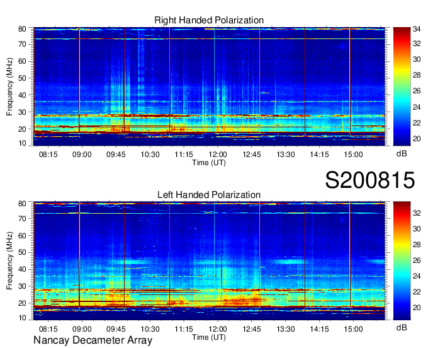This screenshot has width=428, height=348.
Task: Click the 12:45 tick on Right Handed plot
Action: pyautogui.click(x=251, y=154)
